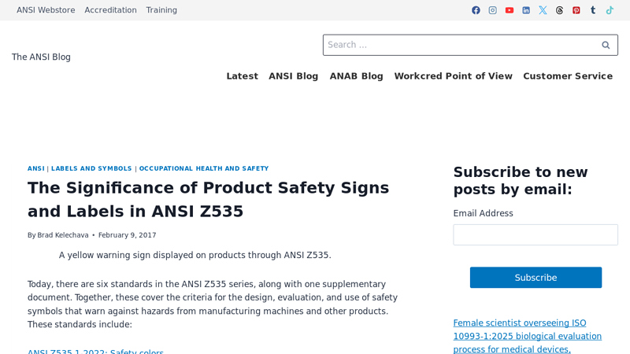The image size is (630, 354).
Task: Focus the Email Address field
Action: pyautogui.click(x=535, y=234)
